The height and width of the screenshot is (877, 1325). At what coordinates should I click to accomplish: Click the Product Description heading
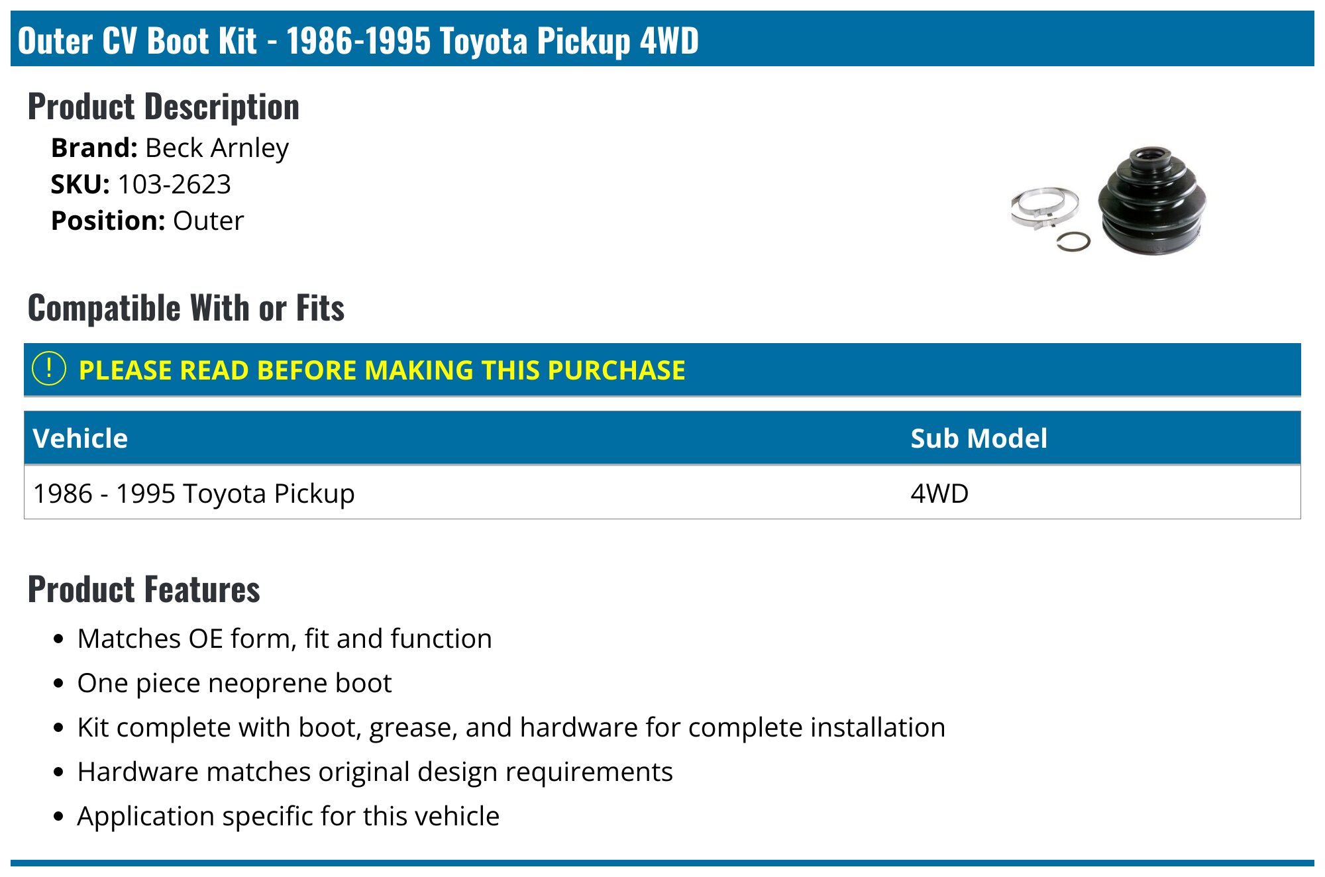point(164,107)
